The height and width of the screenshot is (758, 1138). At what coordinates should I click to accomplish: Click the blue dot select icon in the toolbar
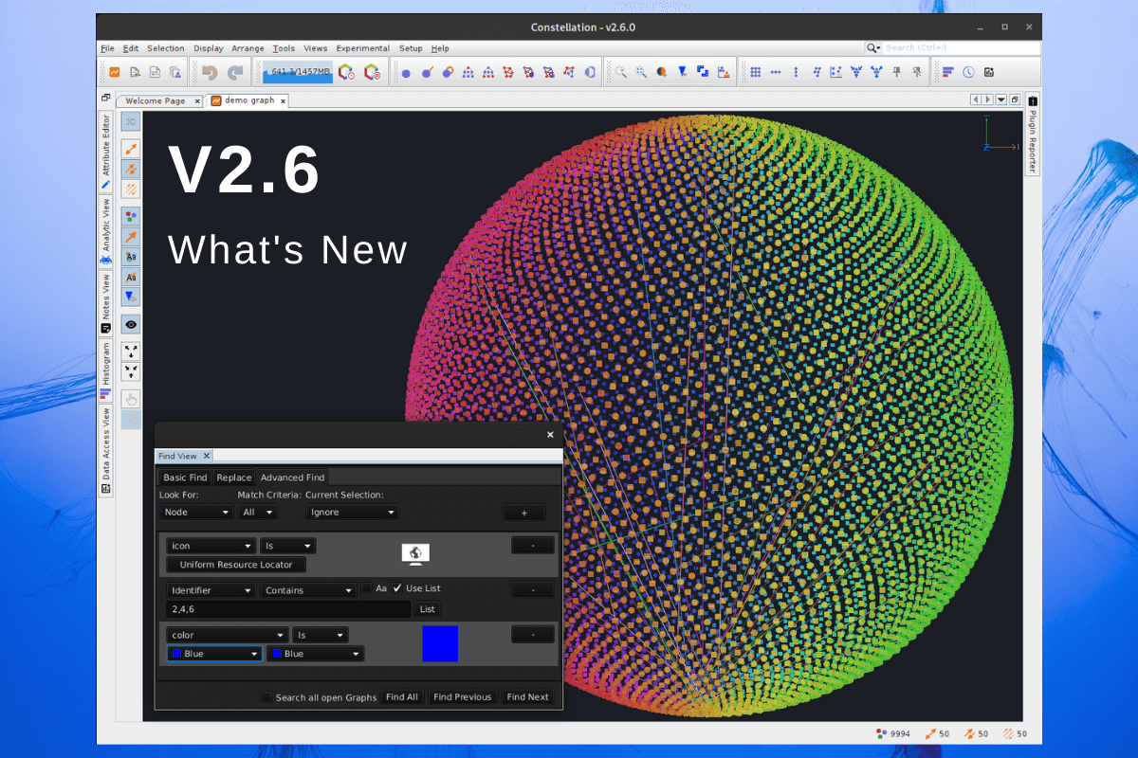[x=406, y=73]
